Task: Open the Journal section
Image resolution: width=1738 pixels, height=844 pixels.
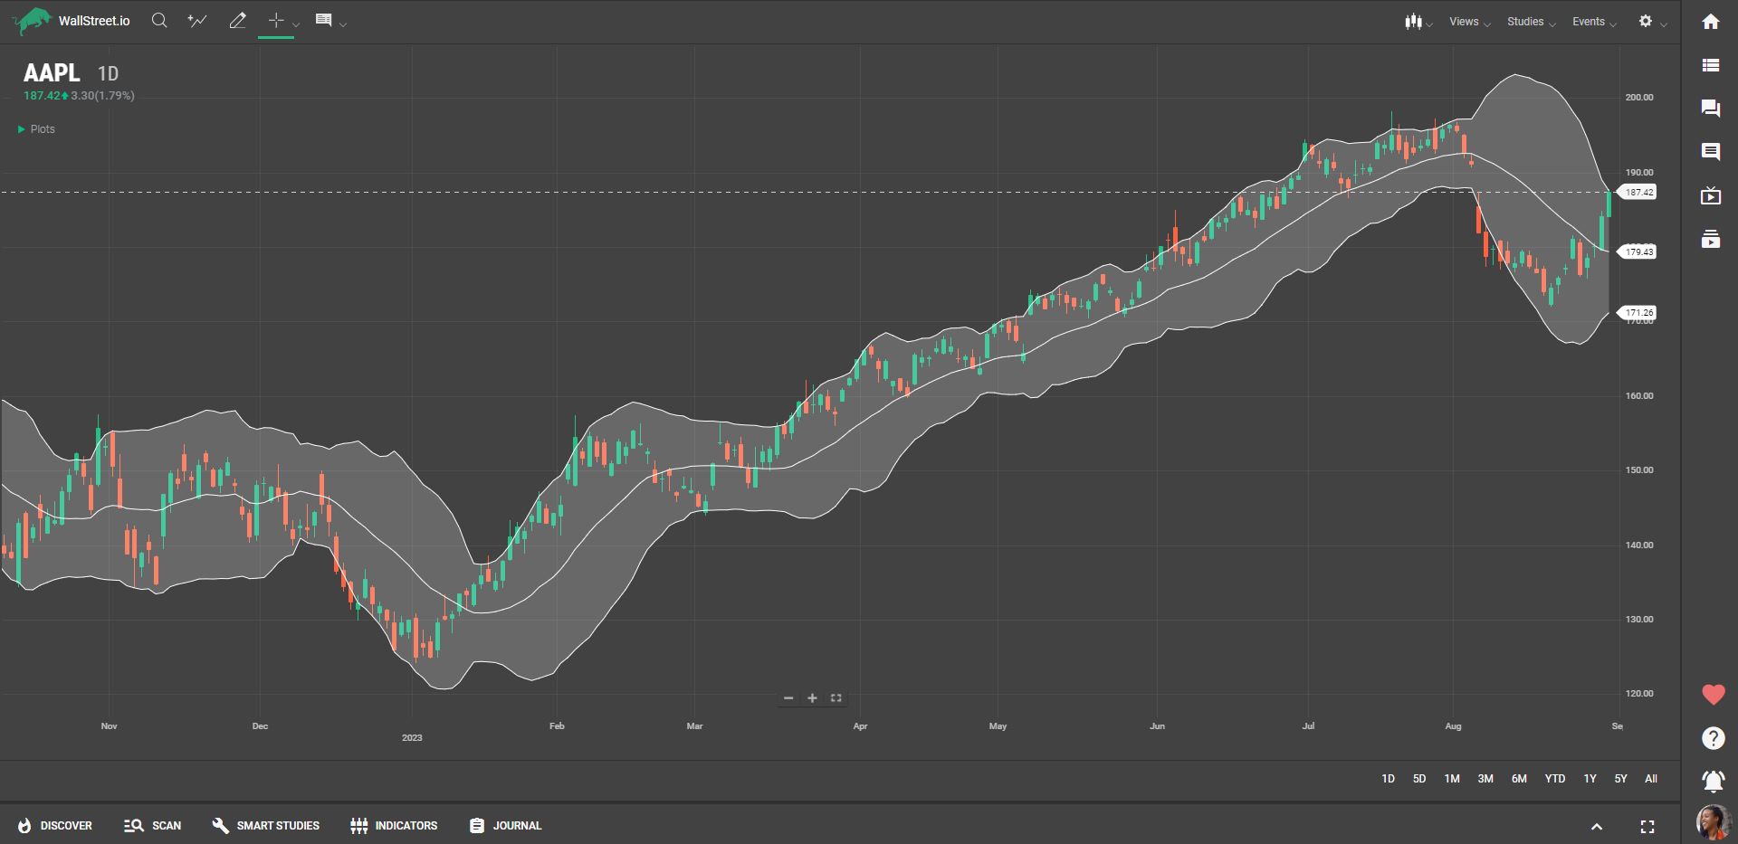Action: pos(505,826)
